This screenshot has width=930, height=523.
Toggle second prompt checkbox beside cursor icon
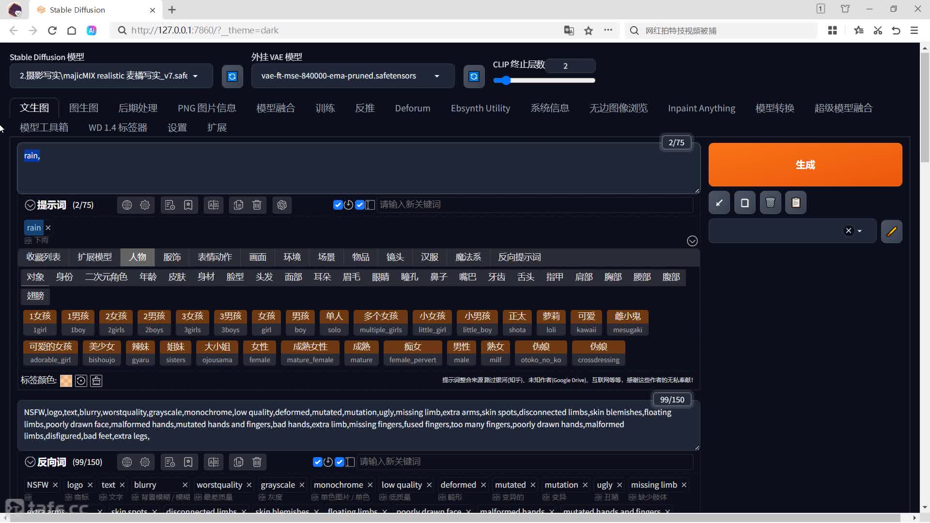click(x=360, y=205)
